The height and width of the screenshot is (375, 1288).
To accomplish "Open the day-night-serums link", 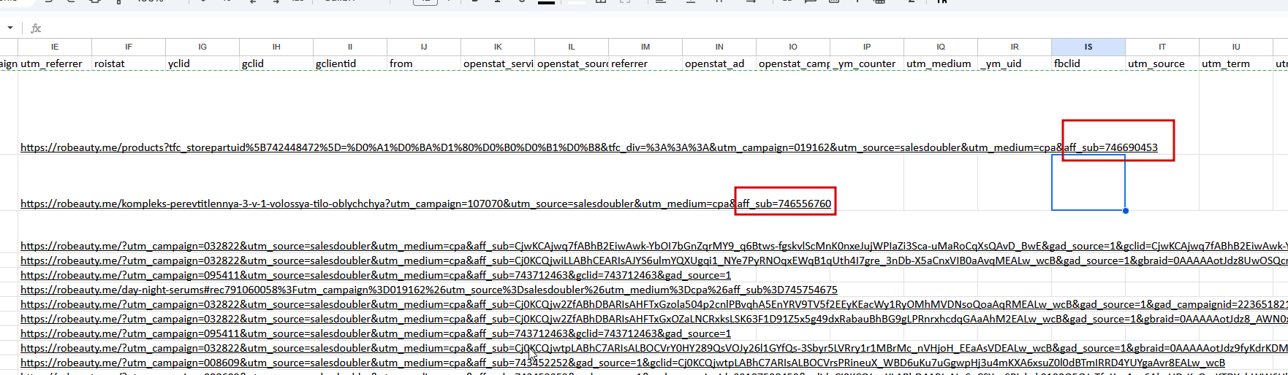I will (x=428, y=290).
